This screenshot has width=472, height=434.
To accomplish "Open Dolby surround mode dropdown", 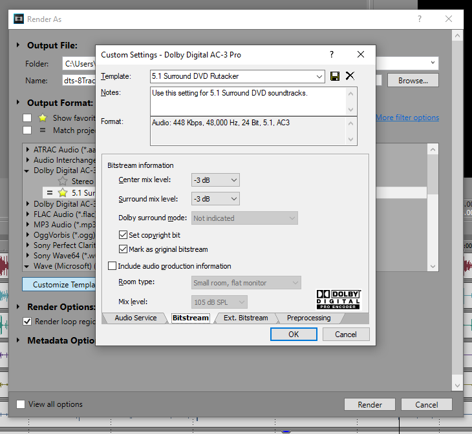I will point(244,218).
